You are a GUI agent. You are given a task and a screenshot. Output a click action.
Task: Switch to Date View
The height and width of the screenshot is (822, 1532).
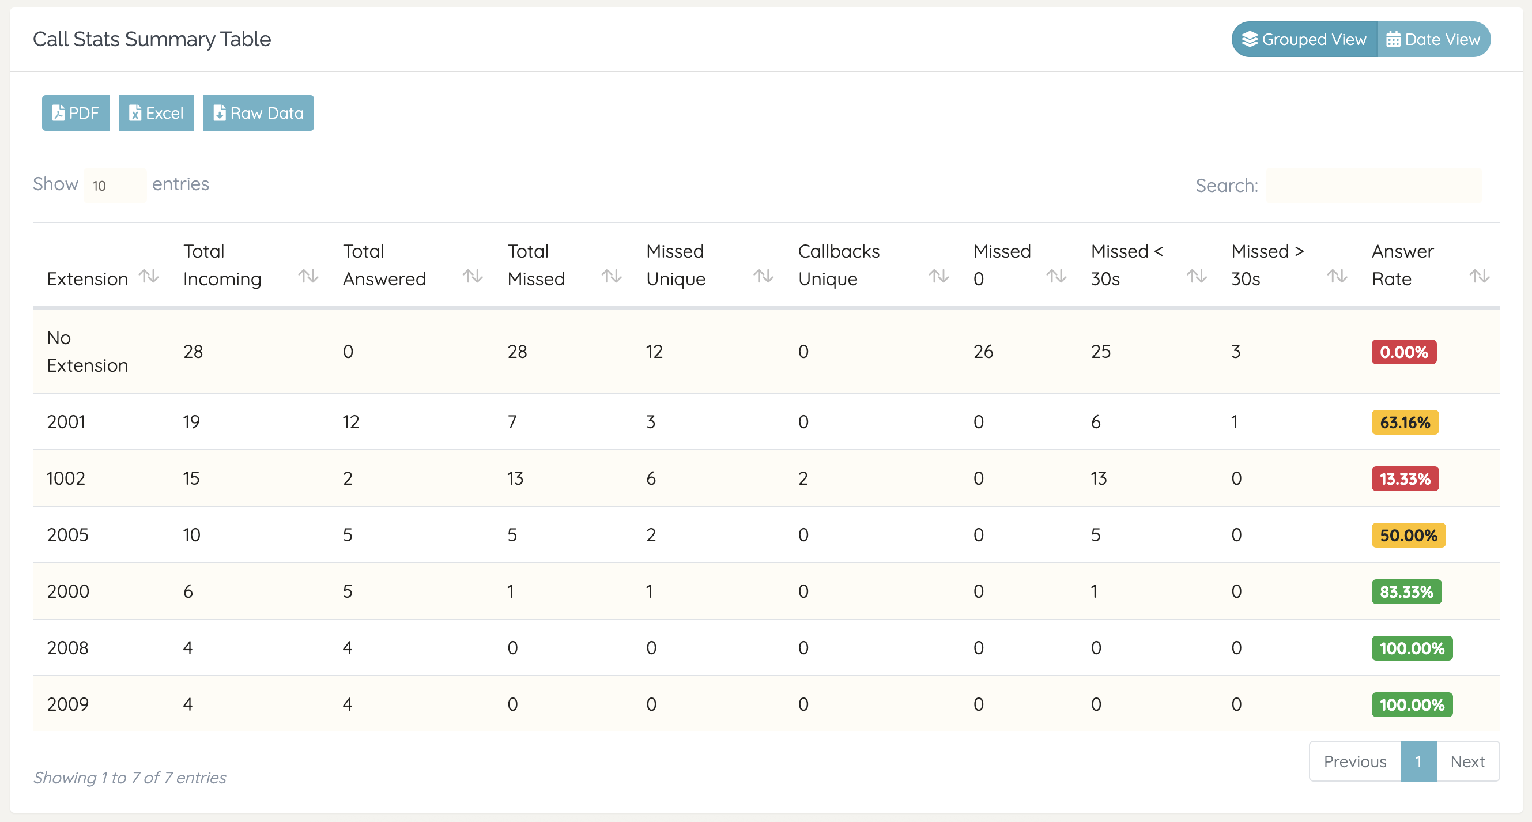(1433, 39)
